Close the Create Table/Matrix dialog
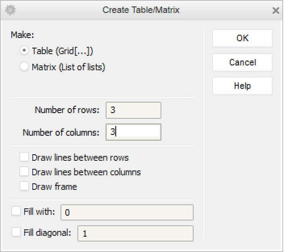Screen dimensions: 288x252 (276, 10)
